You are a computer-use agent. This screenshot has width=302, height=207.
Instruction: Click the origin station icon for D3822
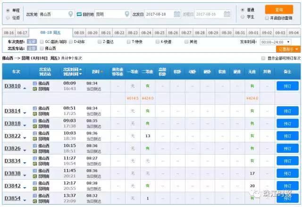coord(34,133)
